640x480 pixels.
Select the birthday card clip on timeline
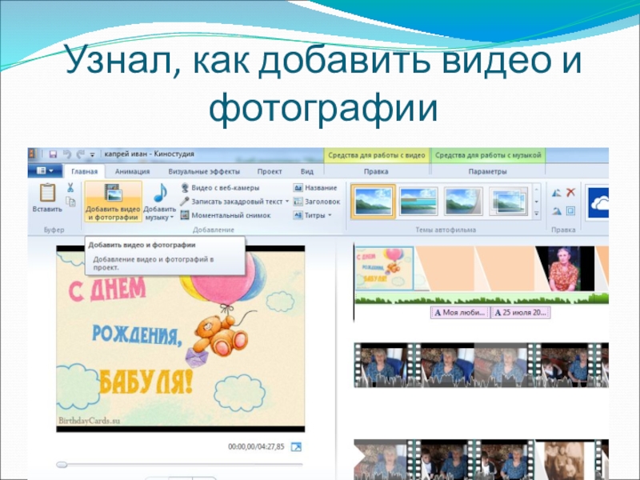(x=385, y=269)
